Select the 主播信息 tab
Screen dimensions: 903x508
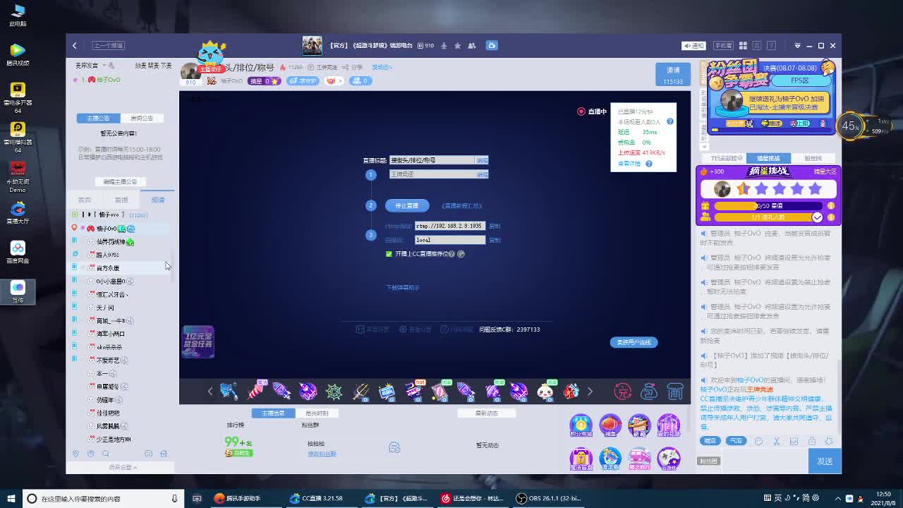[273, 413]
